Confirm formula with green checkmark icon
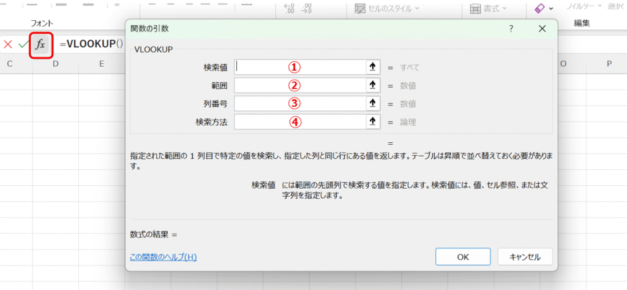 click(23, 45)
